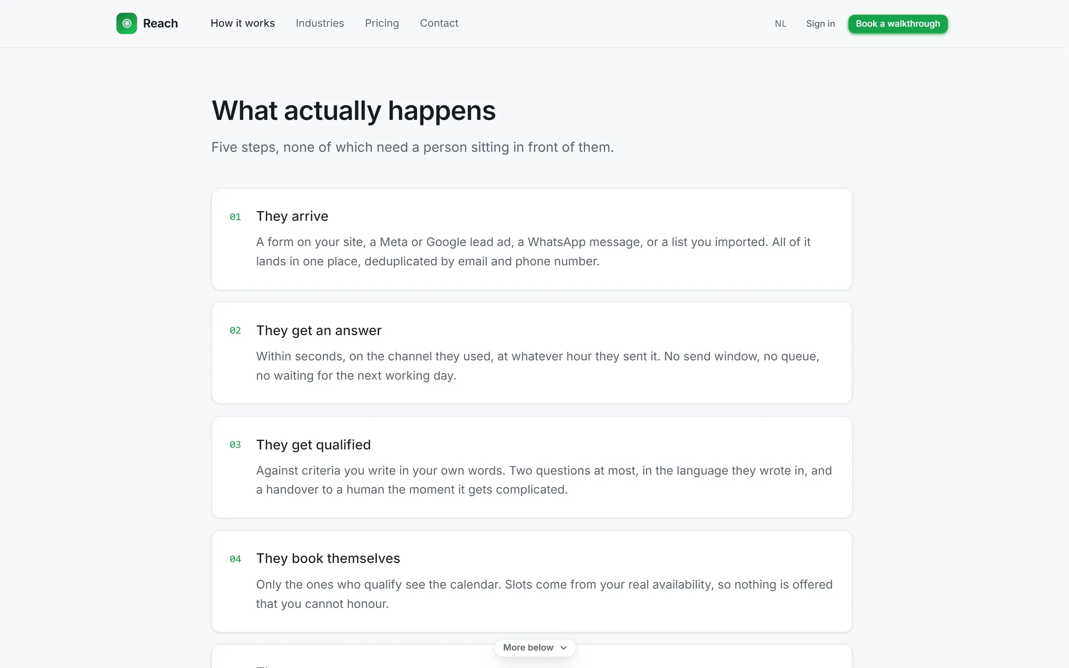Switch language to NL
1069x668 pixels.
point(780,24)
